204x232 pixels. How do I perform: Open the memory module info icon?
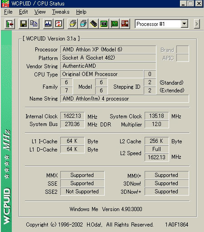(x=93, y=24)
